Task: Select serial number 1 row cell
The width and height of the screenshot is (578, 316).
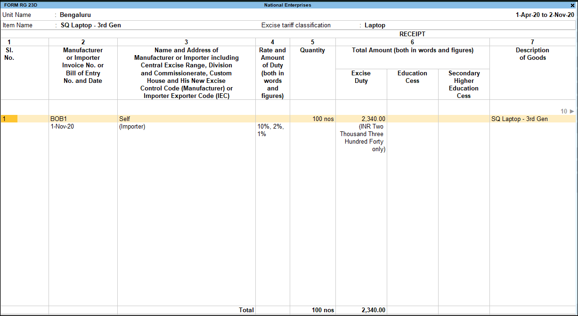Action: [9, 119]
